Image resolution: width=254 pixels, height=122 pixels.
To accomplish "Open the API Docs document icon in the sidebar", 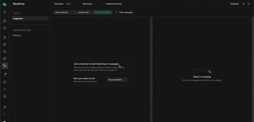I will (5, 96).
